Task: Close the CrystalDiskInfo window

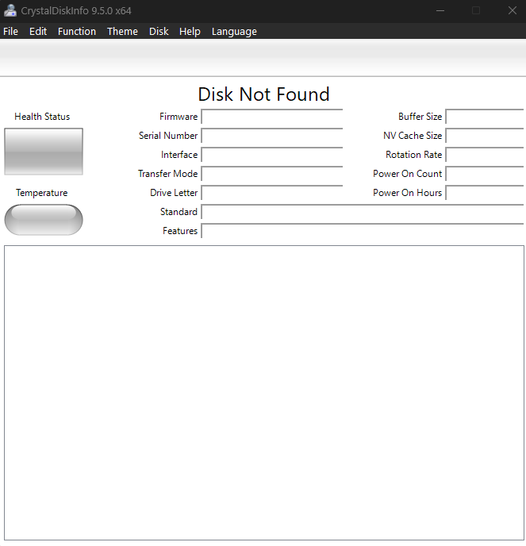Action: pos(512,11)
